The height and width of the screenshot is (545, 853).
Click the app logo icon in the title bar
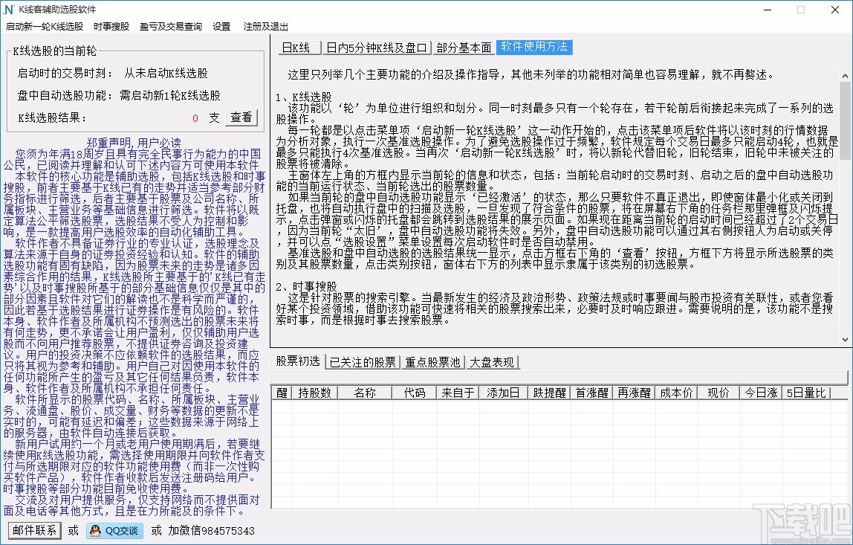pyautogui.click(x=10, y=10)
